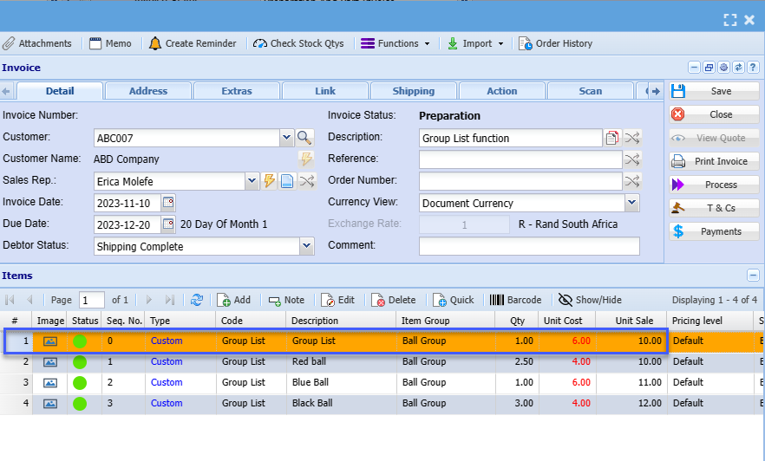Click the Order Number input field
Screen dimensions: 765x461
click(520, 181)
